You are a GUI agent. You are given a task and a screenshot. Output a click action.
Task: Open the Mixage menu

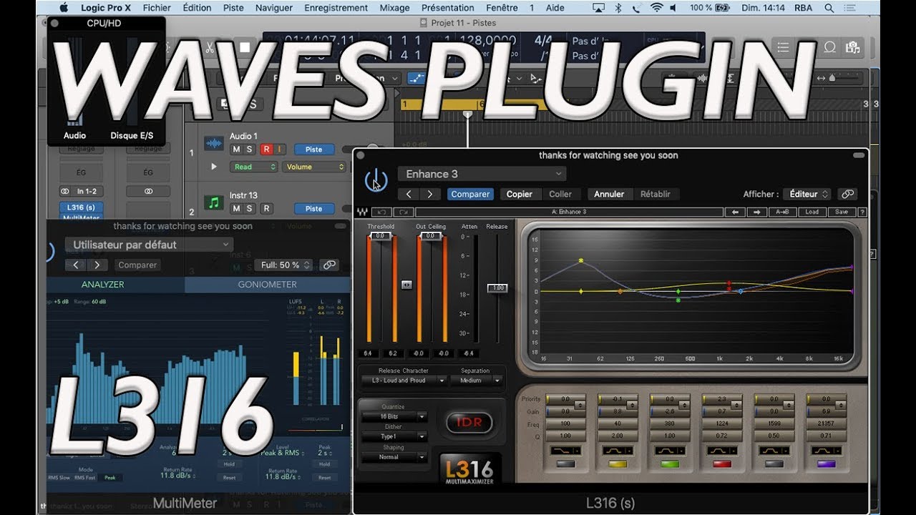(394, 8)
